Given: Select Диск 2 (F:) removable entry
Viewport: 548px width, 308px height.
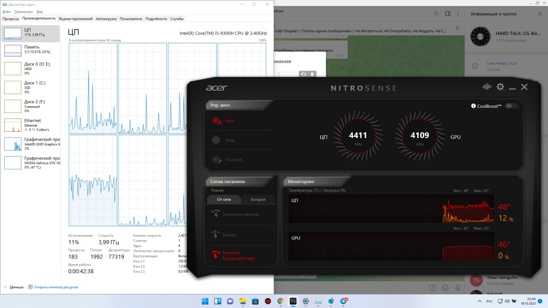Looking at the screenshot, I should [x=30, y=106].
